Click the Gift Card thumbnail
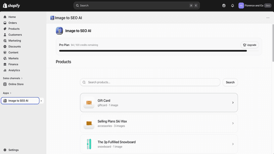This screenshot has width=274, height=154. coord(89,103)
